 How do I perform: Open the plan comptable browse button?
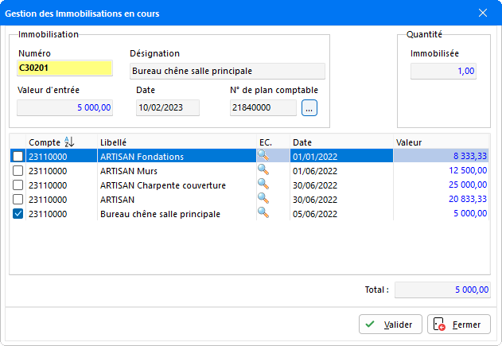tap(309, 107)
